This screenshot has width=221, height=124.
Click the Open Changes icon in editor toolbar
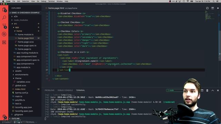pos(207,8)
